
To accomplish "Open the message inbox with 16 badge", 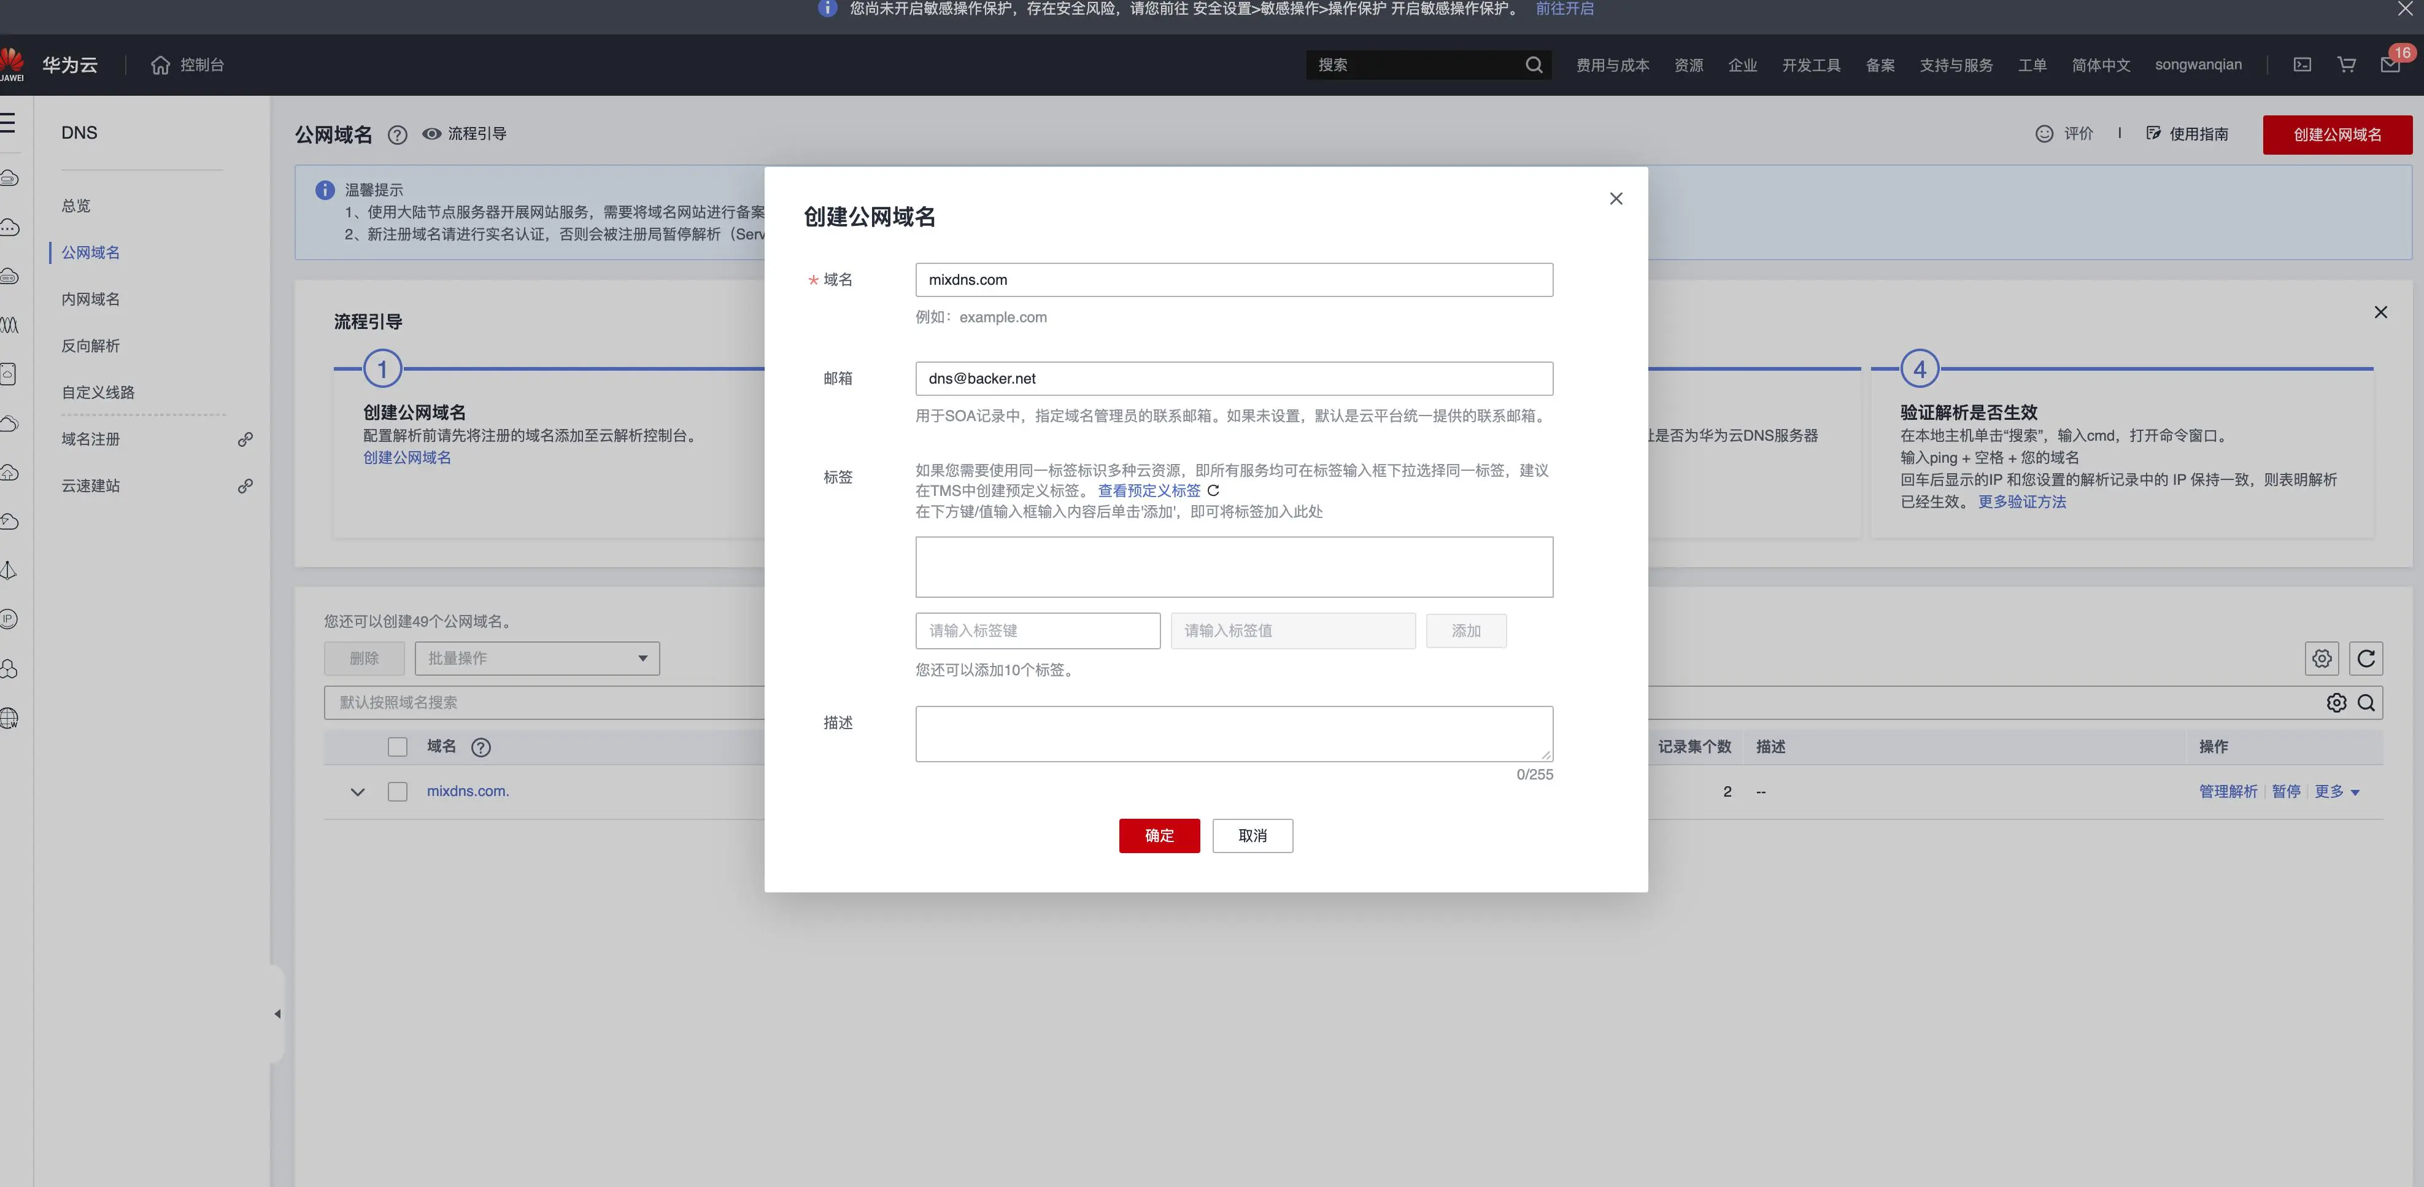I will tap(2390, 65).
